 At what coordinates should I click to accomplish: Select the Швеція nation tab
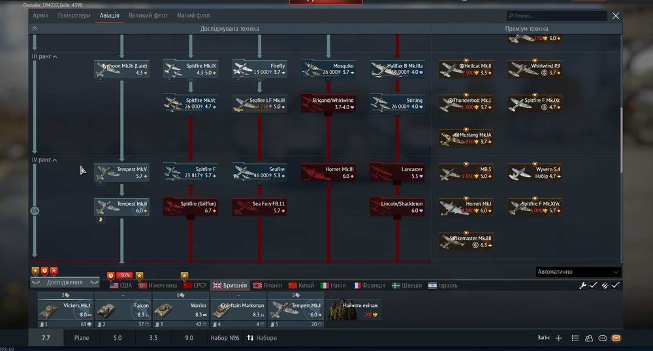click(x=407, y=286)
